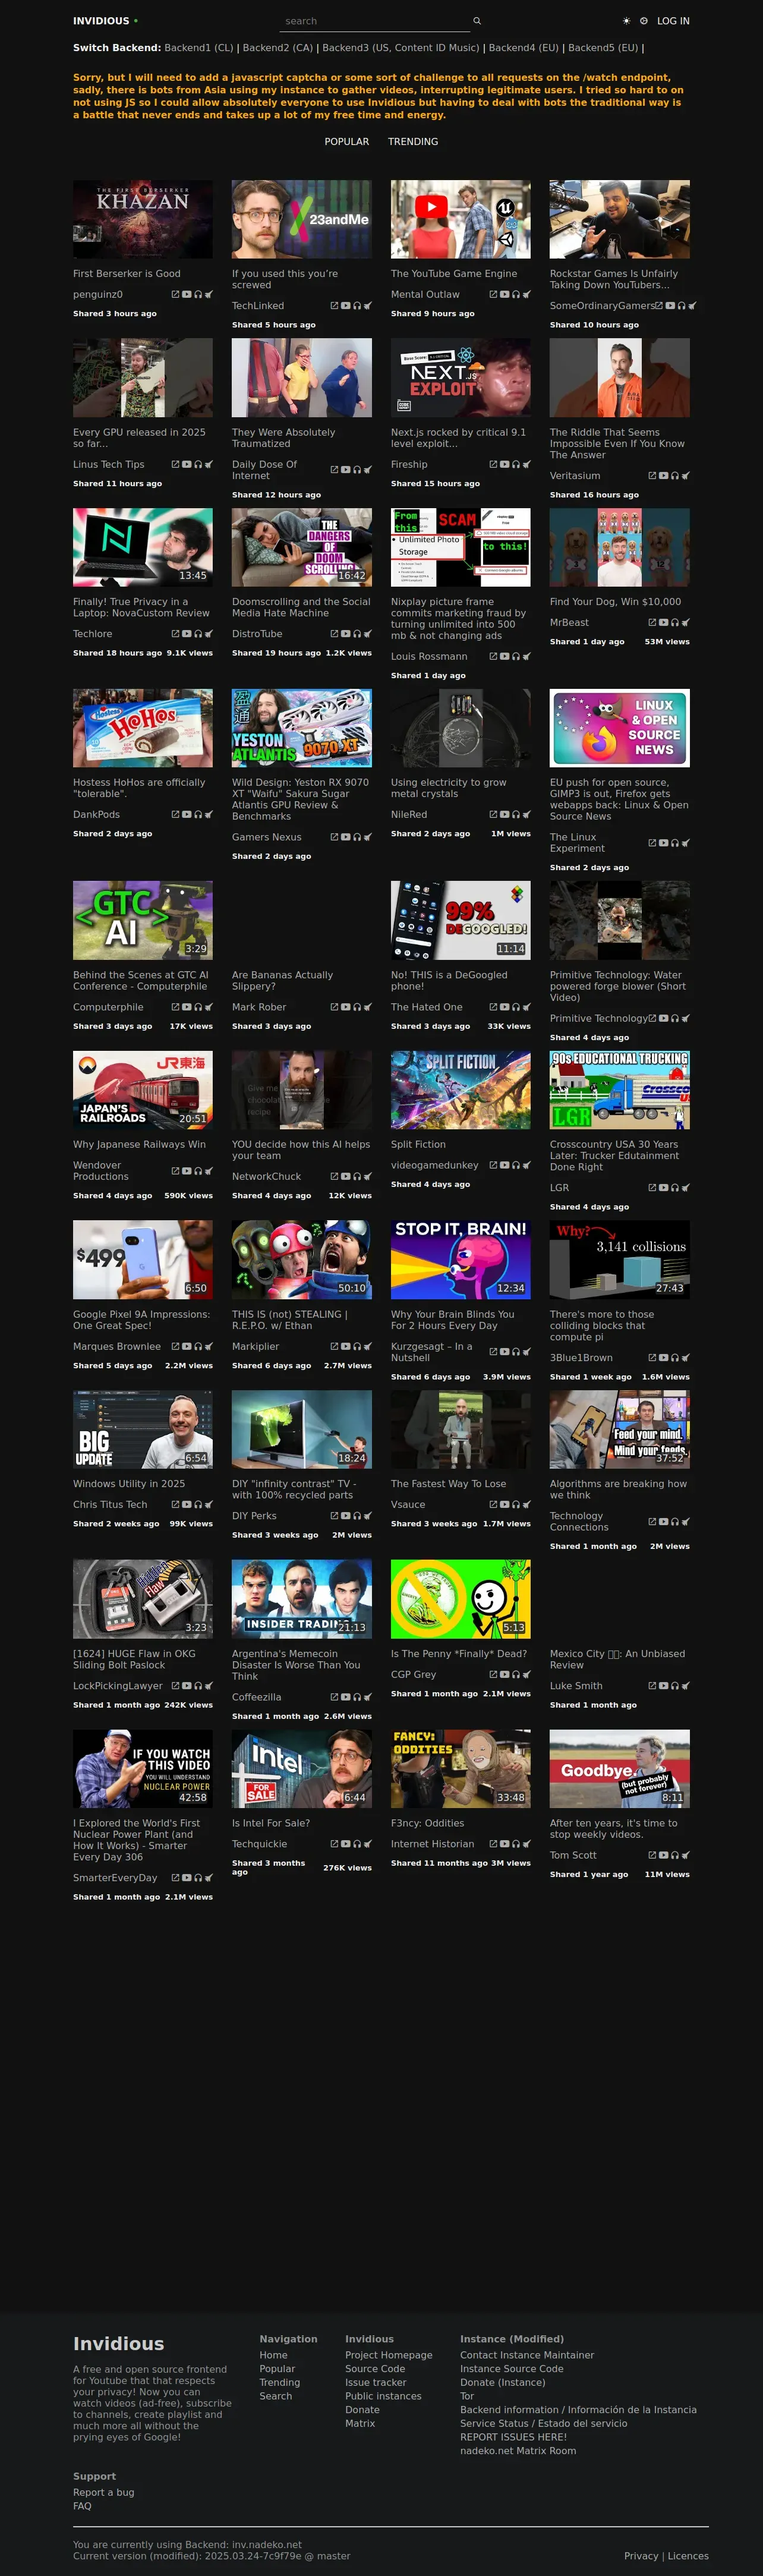Open Contact Instance Maintainer link
The image size is (763, 2576).
(x=527, y=2355)
